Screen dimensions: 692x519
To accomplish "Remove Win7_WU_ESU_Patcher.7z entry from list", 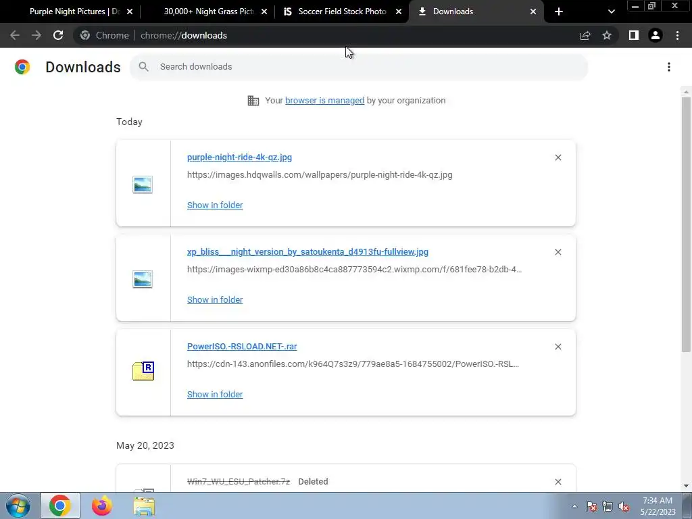I will [x=558, y=482].
